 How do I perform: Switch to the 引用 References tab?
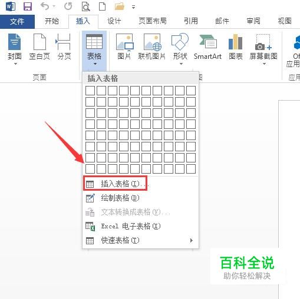pyautogui.click(x=191, y=21)
